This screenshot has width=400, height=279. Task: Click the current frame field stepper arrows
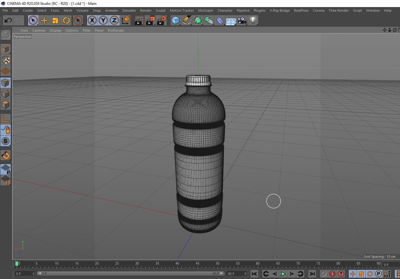click(x=33, y=273)
